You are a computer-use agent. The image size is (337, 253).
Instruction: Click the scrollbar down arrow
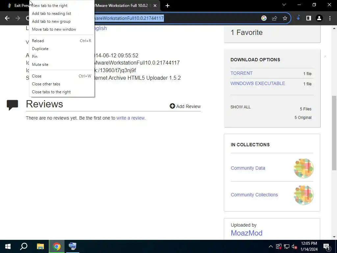click(x=334, y=237)
